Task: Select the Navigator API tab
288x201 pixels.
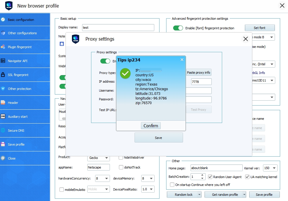Action: point(25,61)
